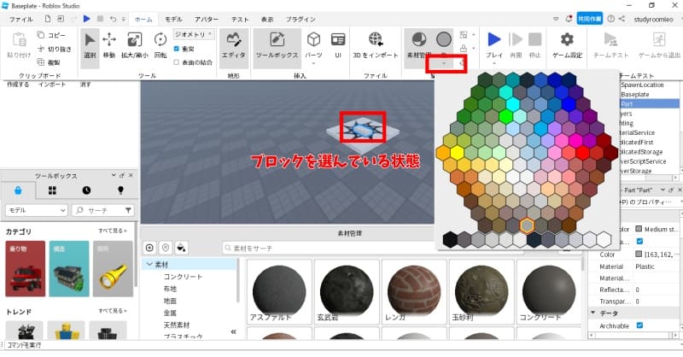Screen dimensions: 683x357
Task: Switch to the テスト ribbon tab
Action: click(x=240, y=19)
